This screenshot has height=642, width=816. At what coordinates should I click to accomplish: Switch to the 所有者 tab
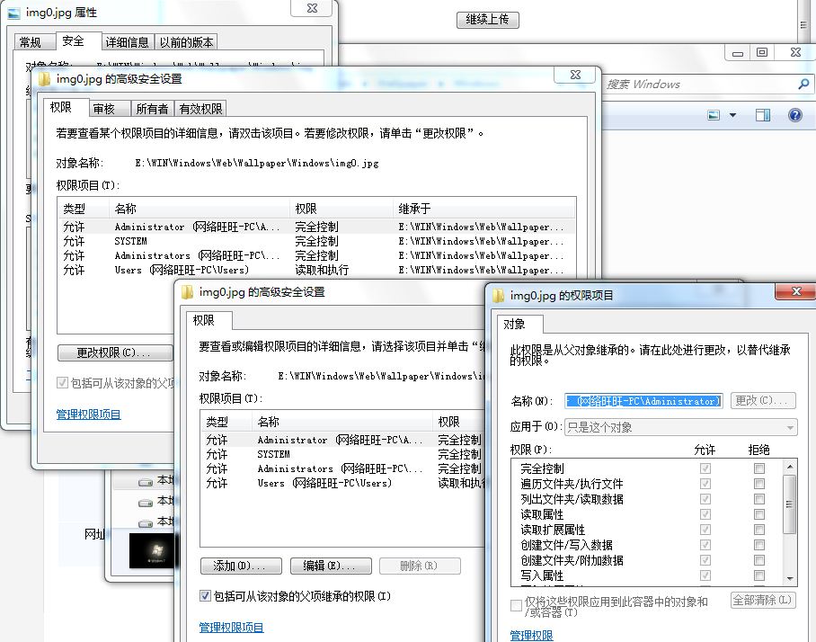point(152,109)
